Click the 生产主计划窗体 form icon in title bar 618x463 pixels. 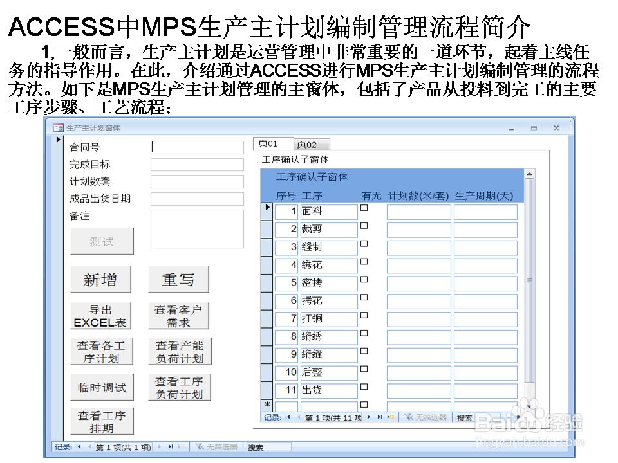coord(59,128)
